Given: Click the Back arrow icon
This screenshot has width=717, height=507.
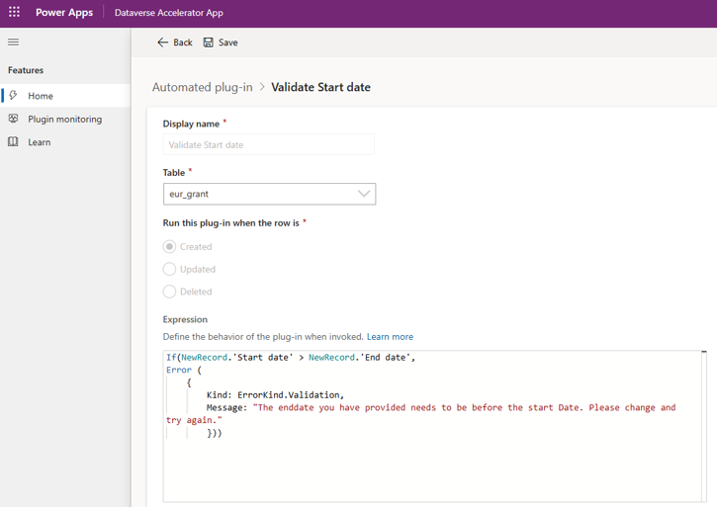Looking at the screenshot, I should [163, 42].
